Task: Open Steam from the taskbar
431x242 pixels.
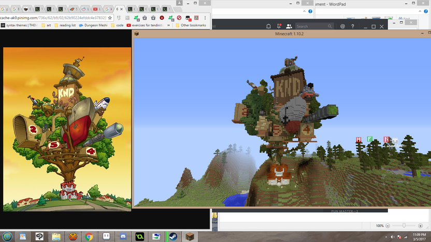Action: [x=173, y=236]
